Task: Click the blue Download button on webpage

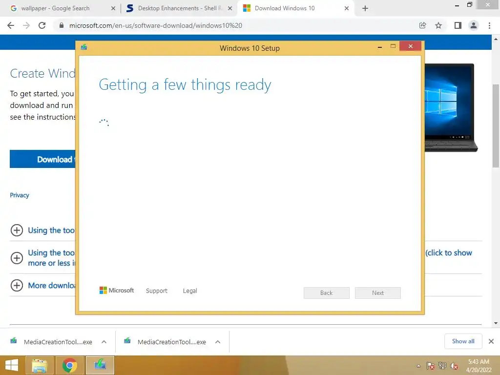Action: [x=43, y=159]
